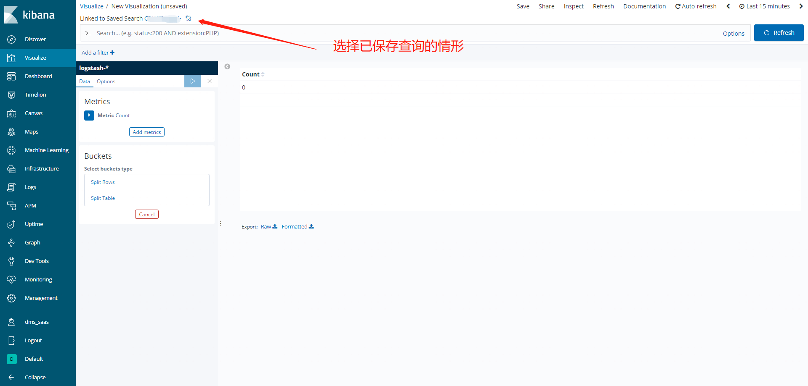Collapse editor panel with round arrow
This screenshot has height=386, width=808.
pos(227,66)
